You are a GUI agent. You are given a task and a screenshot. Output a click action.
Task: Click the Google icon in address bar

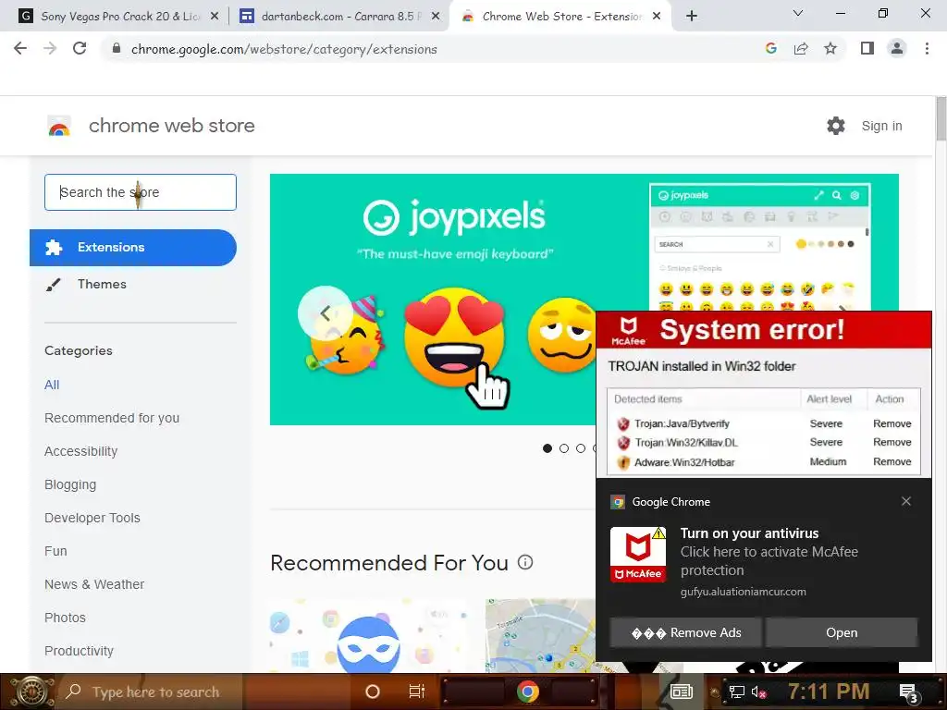[x=770, y=48]
